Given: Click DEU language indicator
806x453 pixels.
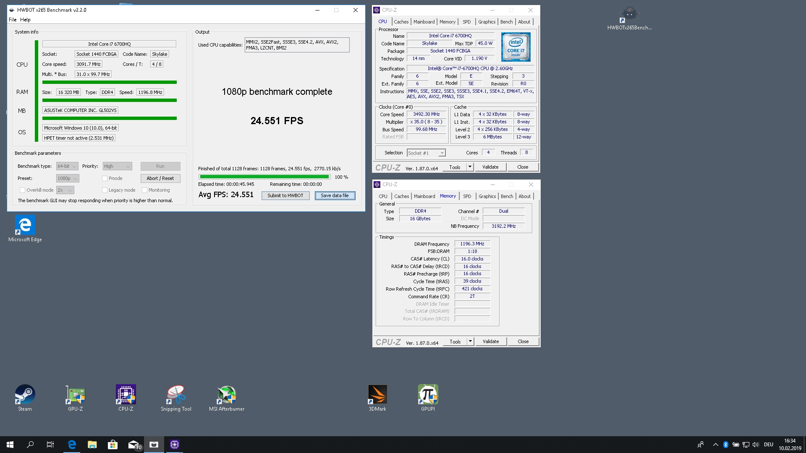Looking at the screenshot, I should point(769,445).
